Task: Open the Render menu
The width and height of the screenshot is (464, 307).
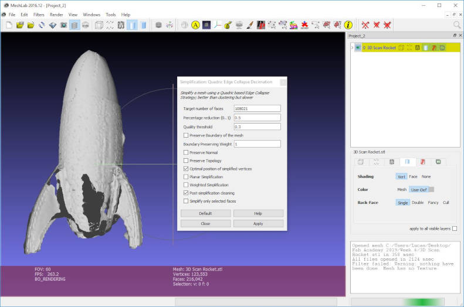Action: coord(56,14)
